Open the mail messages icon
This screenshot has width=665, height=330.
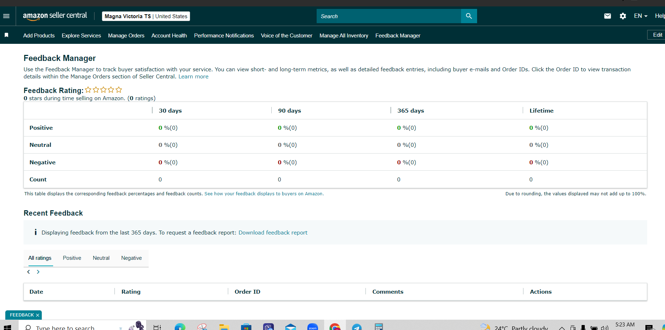pyautogui.click(x=608, y=16)
